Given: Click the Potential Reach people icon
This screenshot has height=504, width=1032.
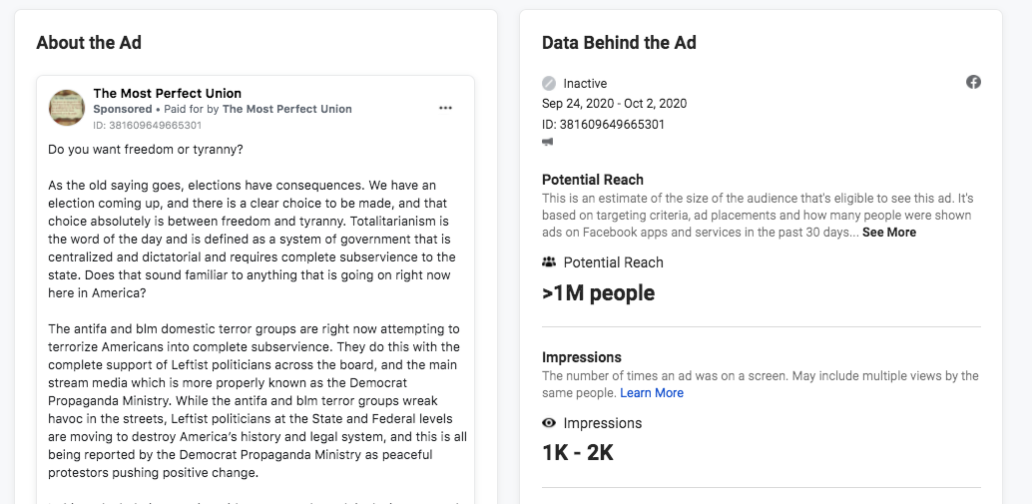Looking at the screenshot, I should pyautogui.click(x=549, y=262).
